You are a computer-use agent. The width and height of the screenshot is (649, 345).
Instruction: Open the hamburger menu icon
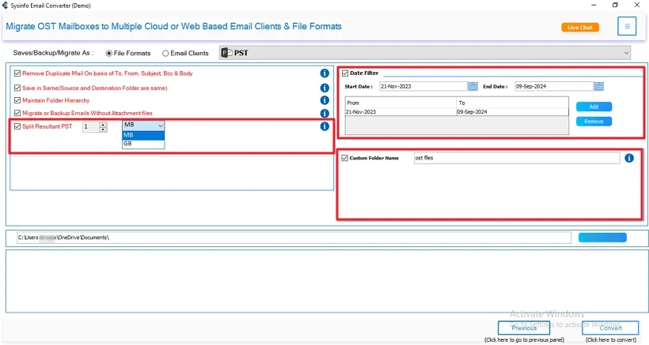pyautogui.click(x=627, y=26)
